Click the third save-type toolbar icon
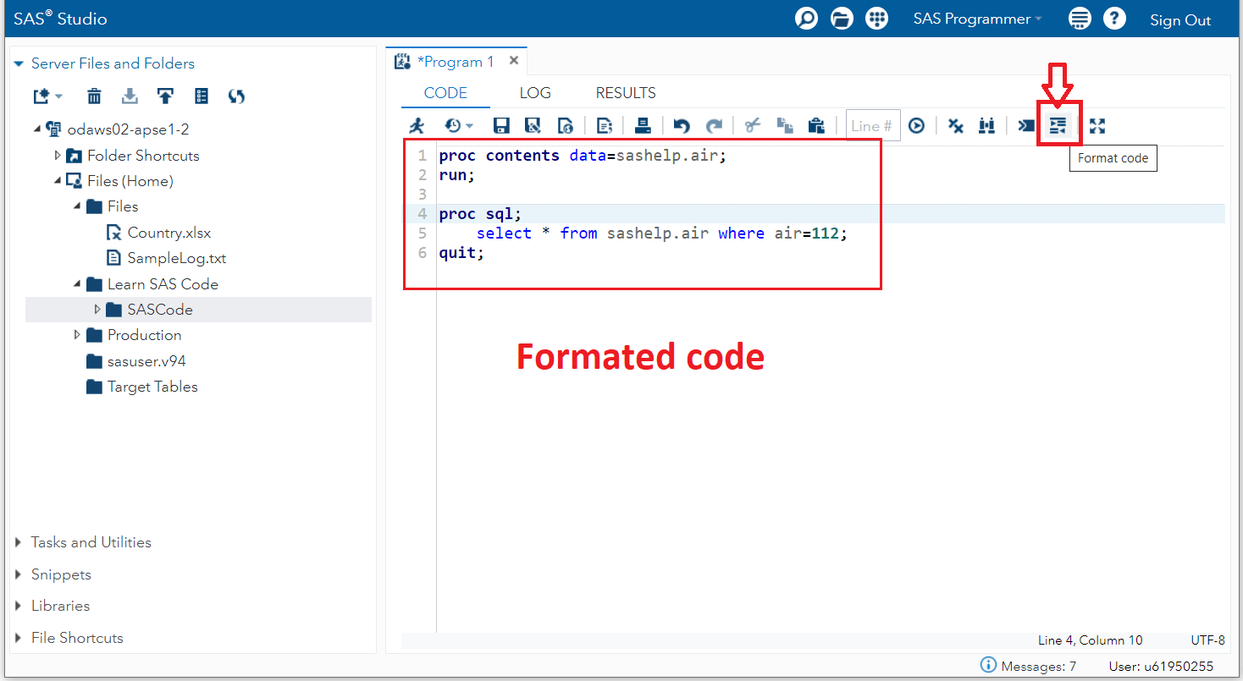Image resolution: width=1243 pixels, height=681 pixels. click(x=565, y=126)
